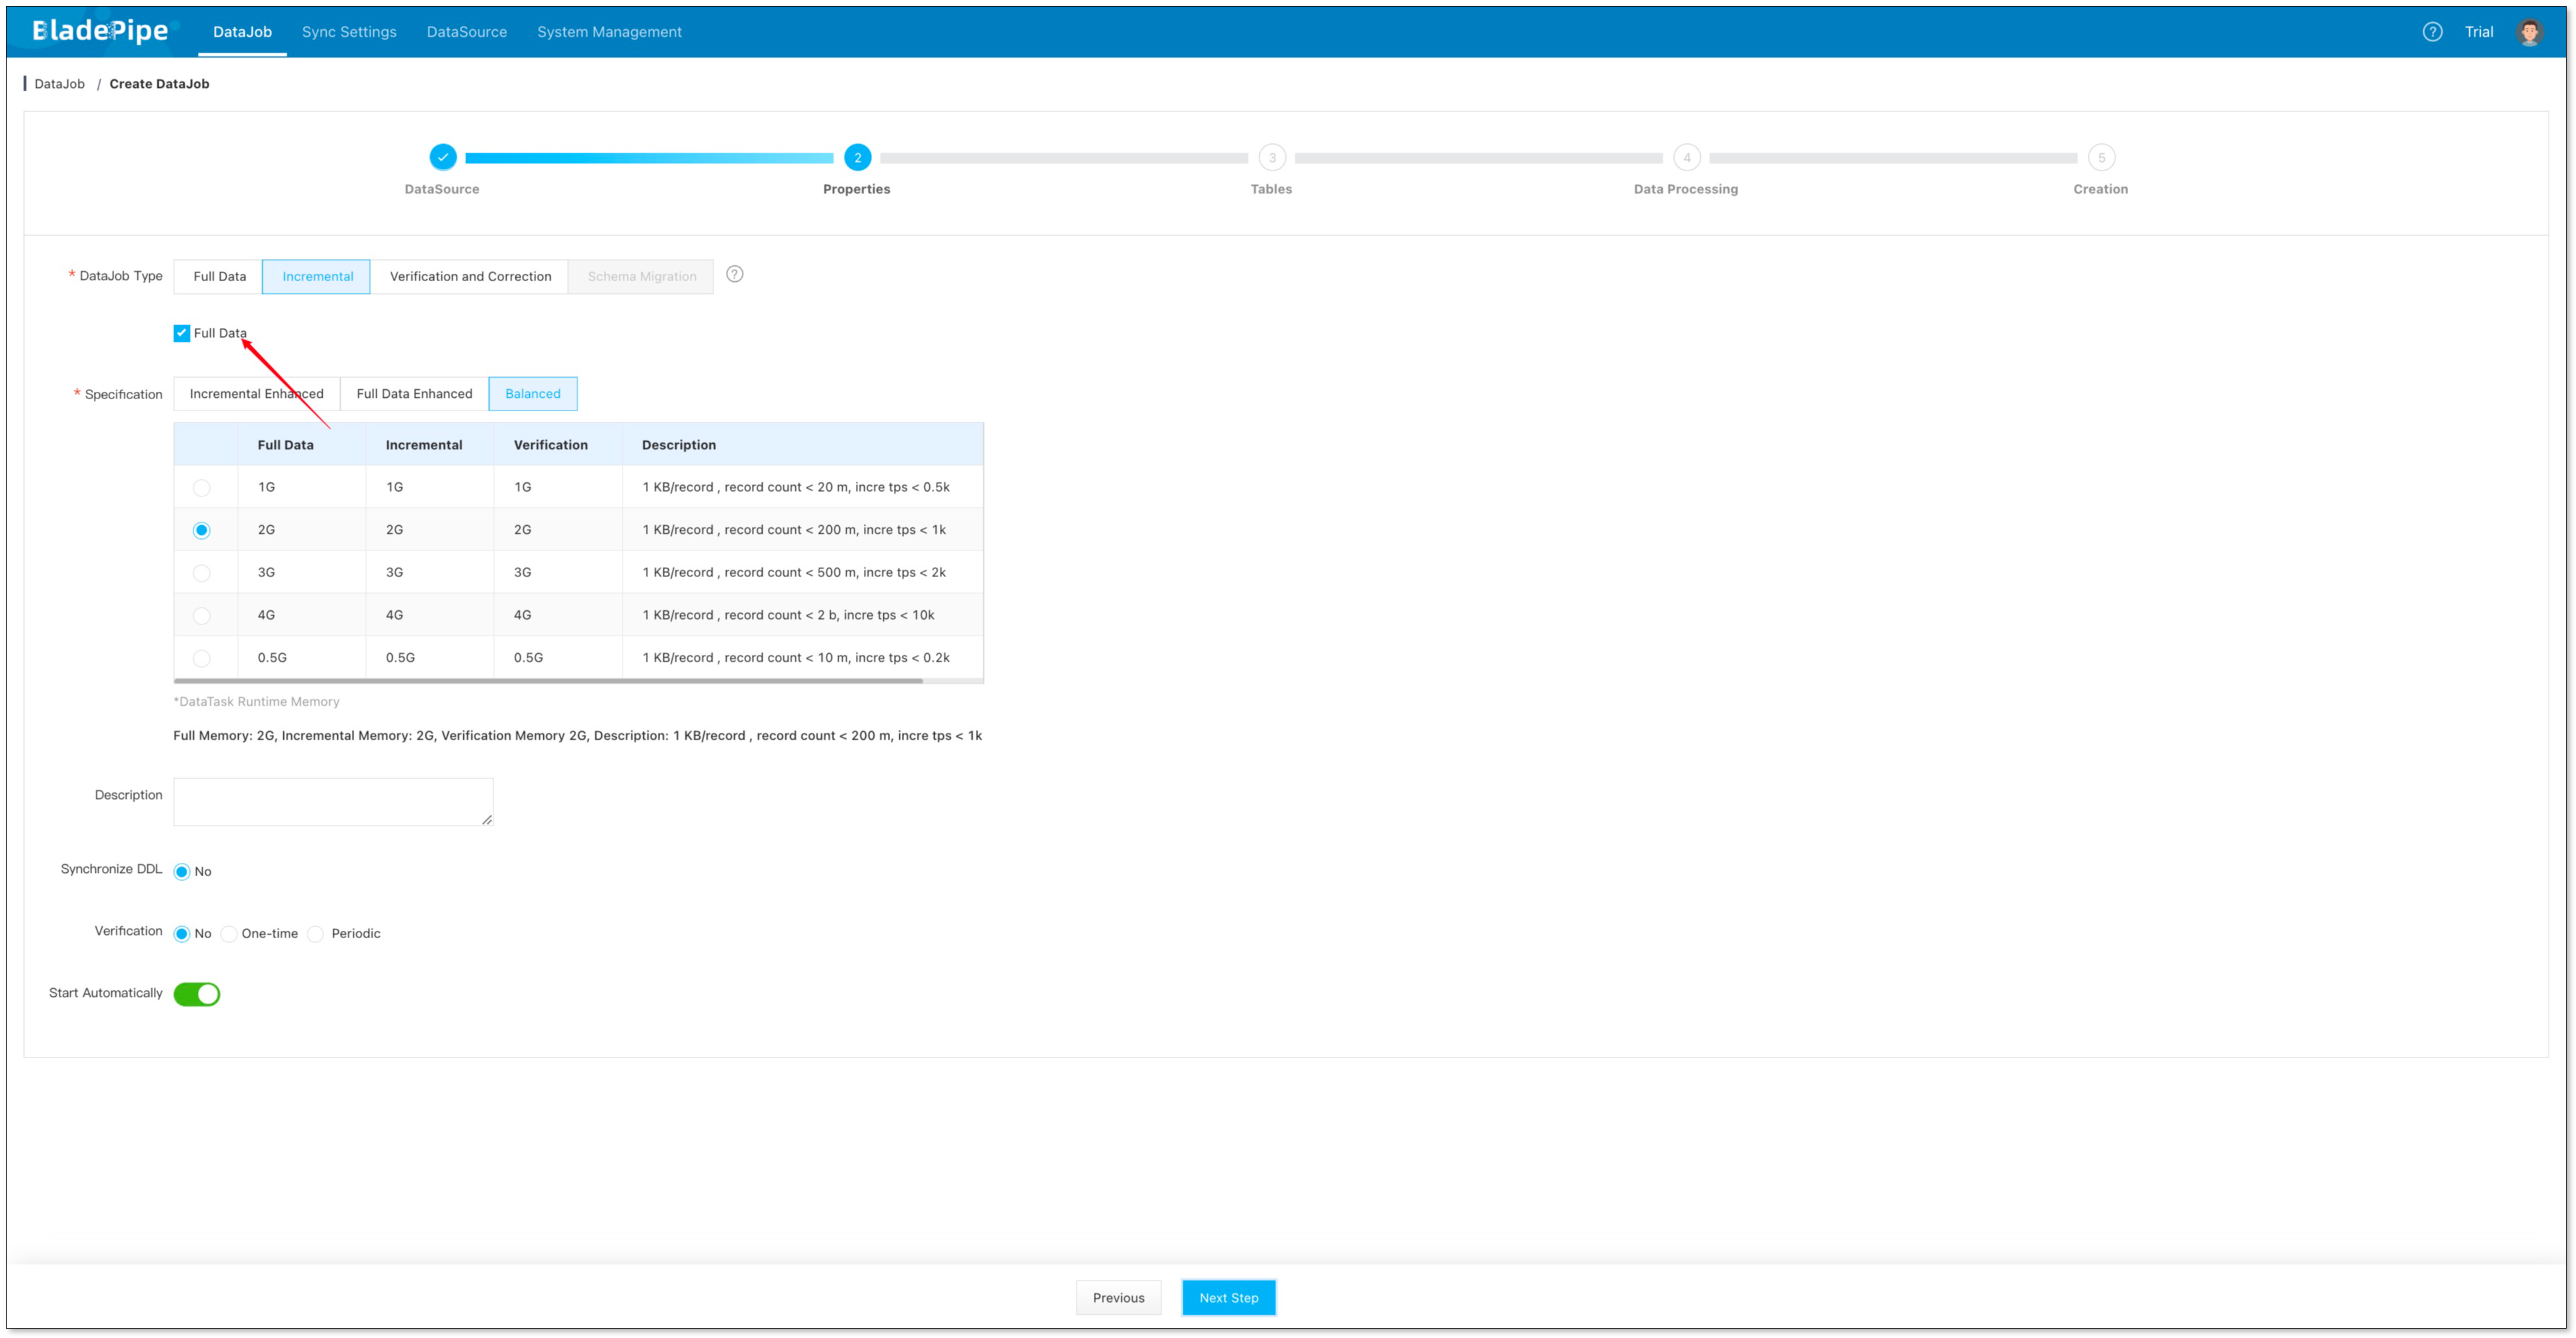Click step 5 Creation circle

(2101, 158)
